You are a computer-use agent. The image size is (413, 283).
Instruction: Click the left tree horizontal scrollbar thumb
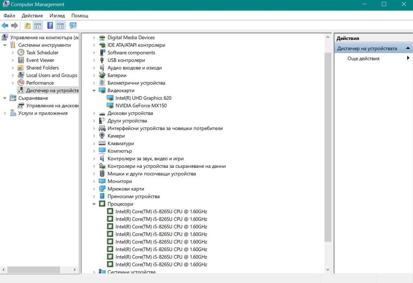[34, 269]
